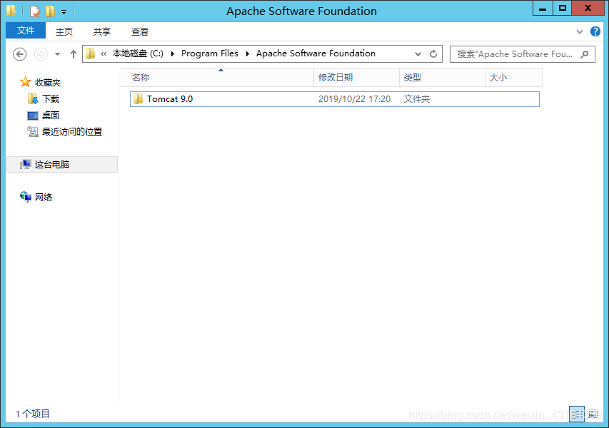Click the search Apache Software Foundation box

click(x=523, y=54)
